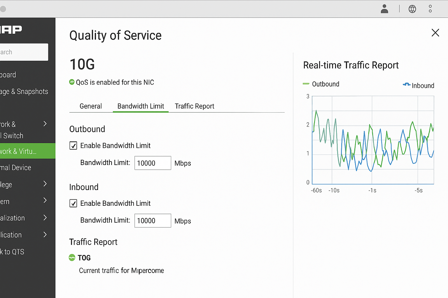Screen dimensions: 448x298
Task: Focus the Outbound Bandwidth Limit field
Action: (153, 163)
